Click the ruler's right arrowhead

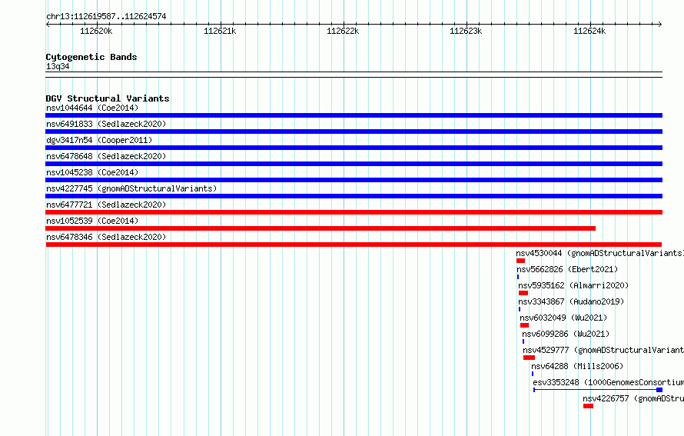(660, 25)
